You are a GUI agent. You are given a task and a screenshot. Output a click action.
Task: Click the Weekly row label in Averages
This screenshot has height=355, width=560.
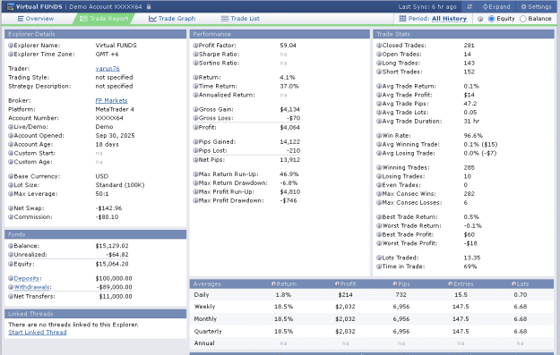(204, 307)
